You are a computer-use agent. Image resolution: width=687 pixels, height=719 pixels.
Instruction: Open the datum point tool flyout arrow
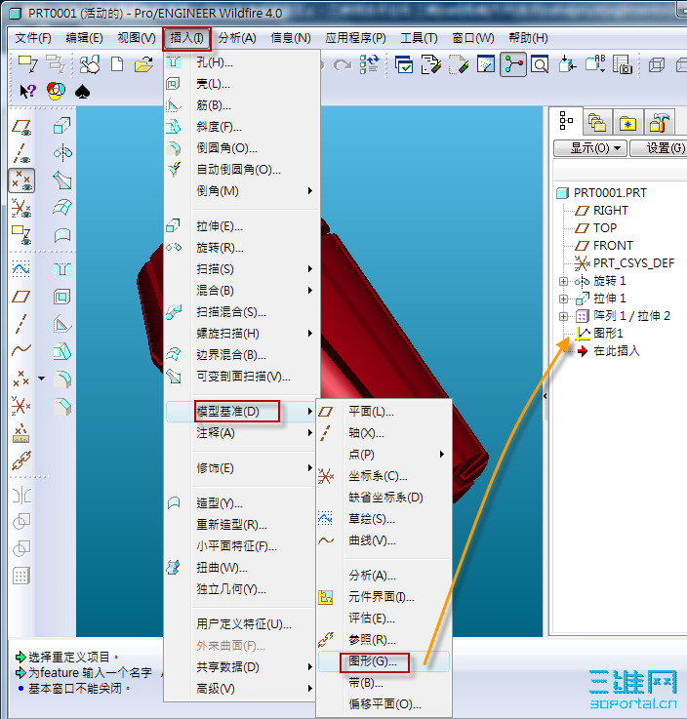point(42,379)
